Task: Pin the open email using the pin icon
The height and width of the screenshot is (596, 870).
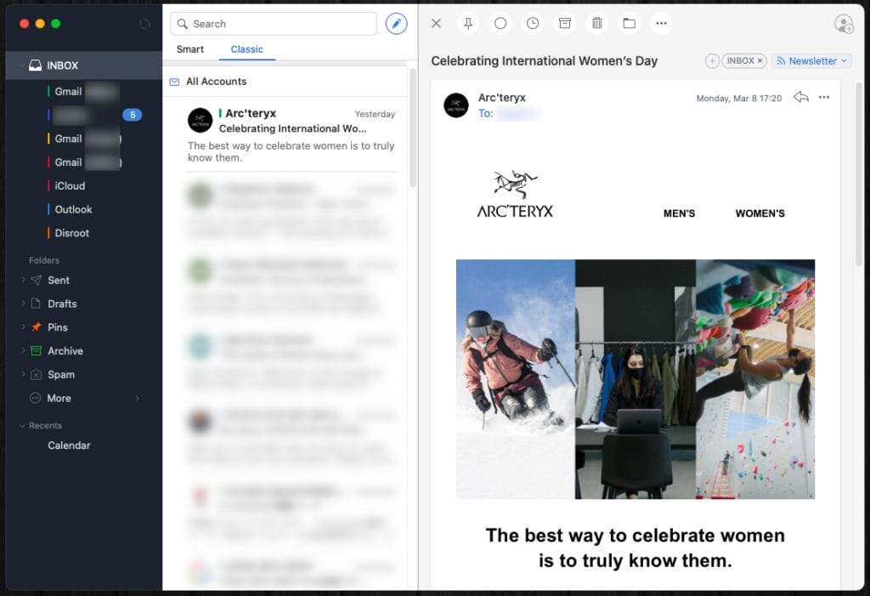Action: [468, 24]
